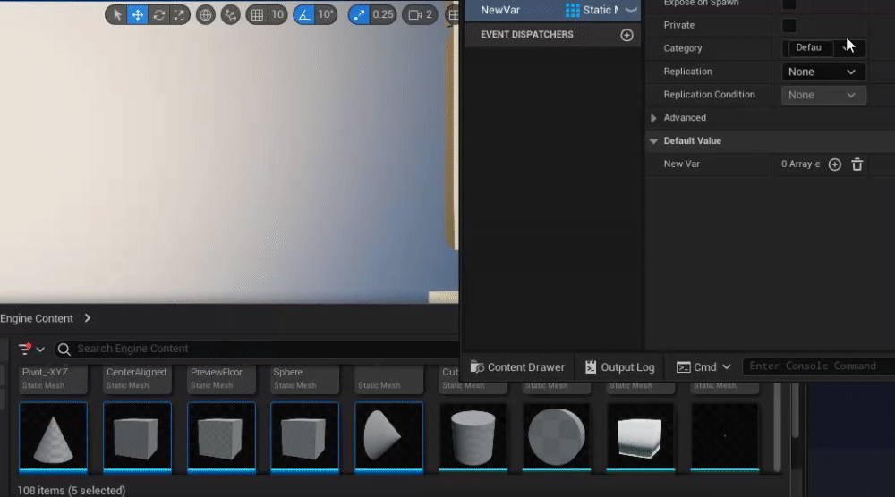This screenshot has width=895, height=497.
Task: Remove all New Var array elements
Action: coord(857,164)
